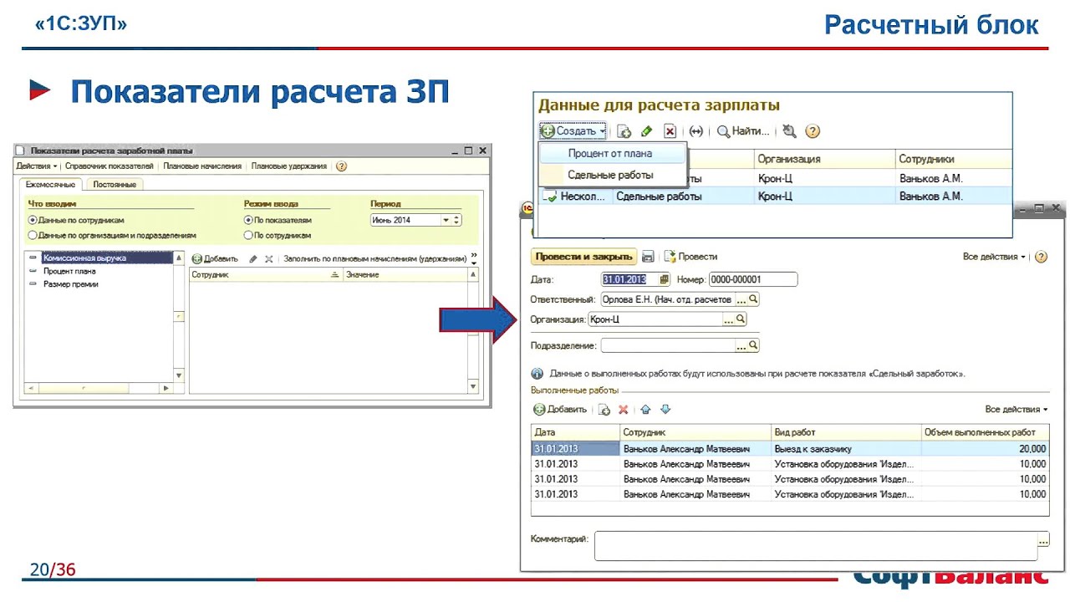Expand the toolbar overflow chevron (») in the Показатели window

click(x=474, y=258)
